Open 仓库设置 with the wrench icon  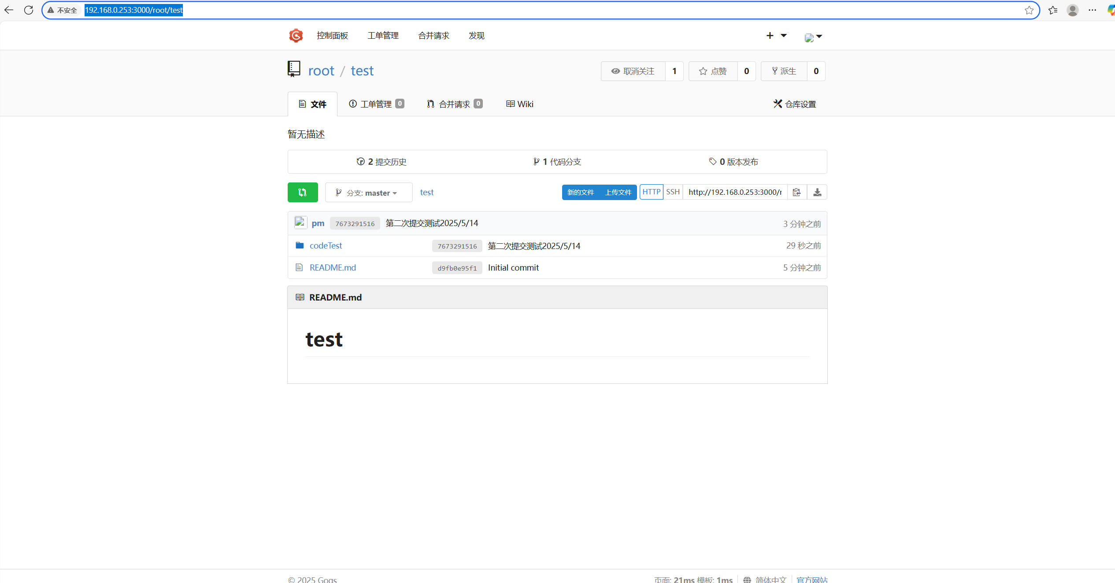click(x=794, y=104)
